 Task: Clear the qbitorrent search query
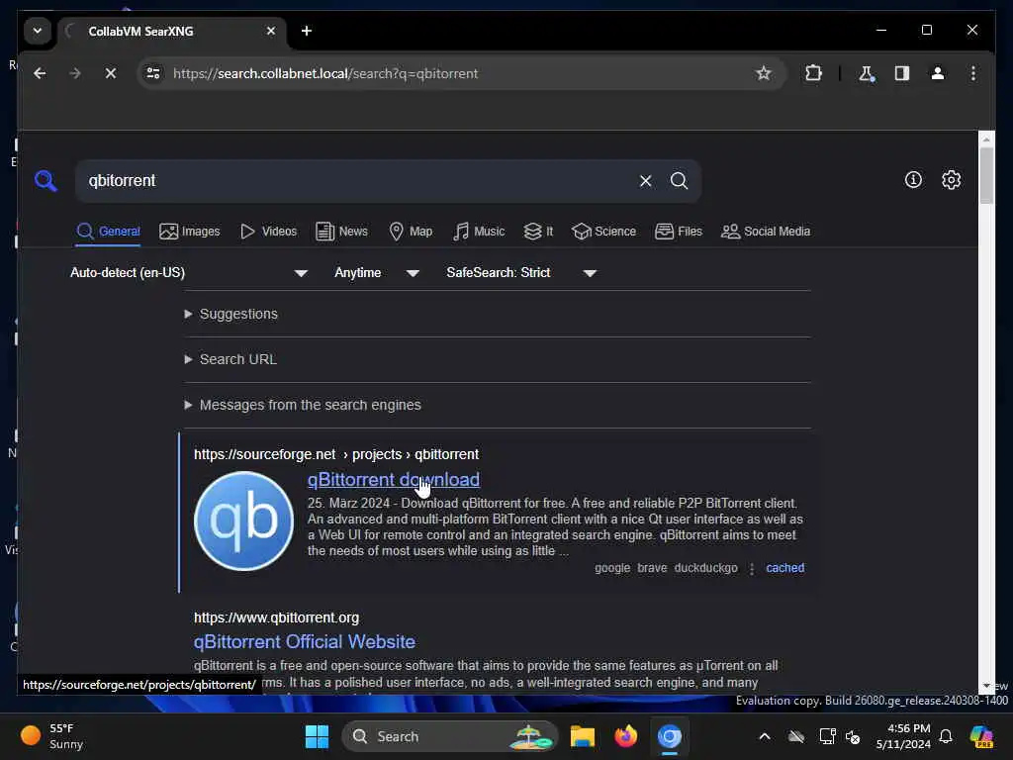click(645, 180)
